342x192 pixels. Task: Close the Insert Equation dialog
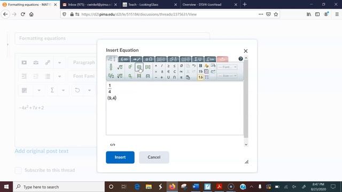point(246,51)
